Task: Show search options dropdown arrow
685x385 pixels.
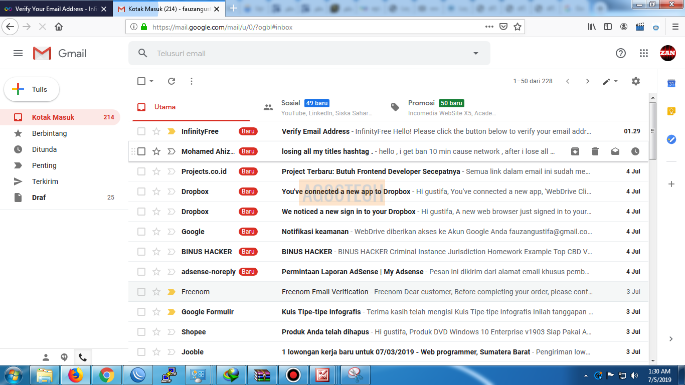Action: click(476, 53)
